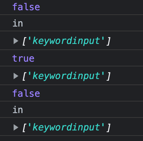Click the 'keywordinput' string in the first array
This screenshot has width=143, height=141.
click(x=66, y=41)
